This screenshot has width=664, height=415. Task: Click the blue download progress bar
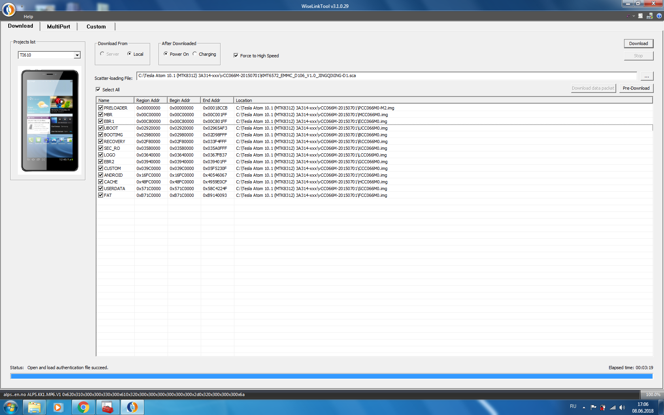click(x=331, y=376)
